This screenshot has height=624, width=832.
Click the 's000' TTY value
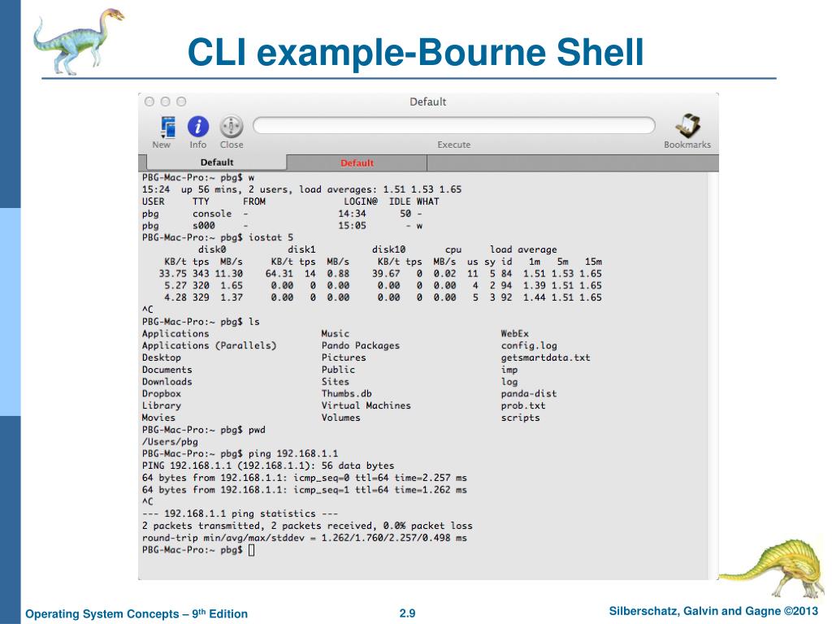pos(203,226)
